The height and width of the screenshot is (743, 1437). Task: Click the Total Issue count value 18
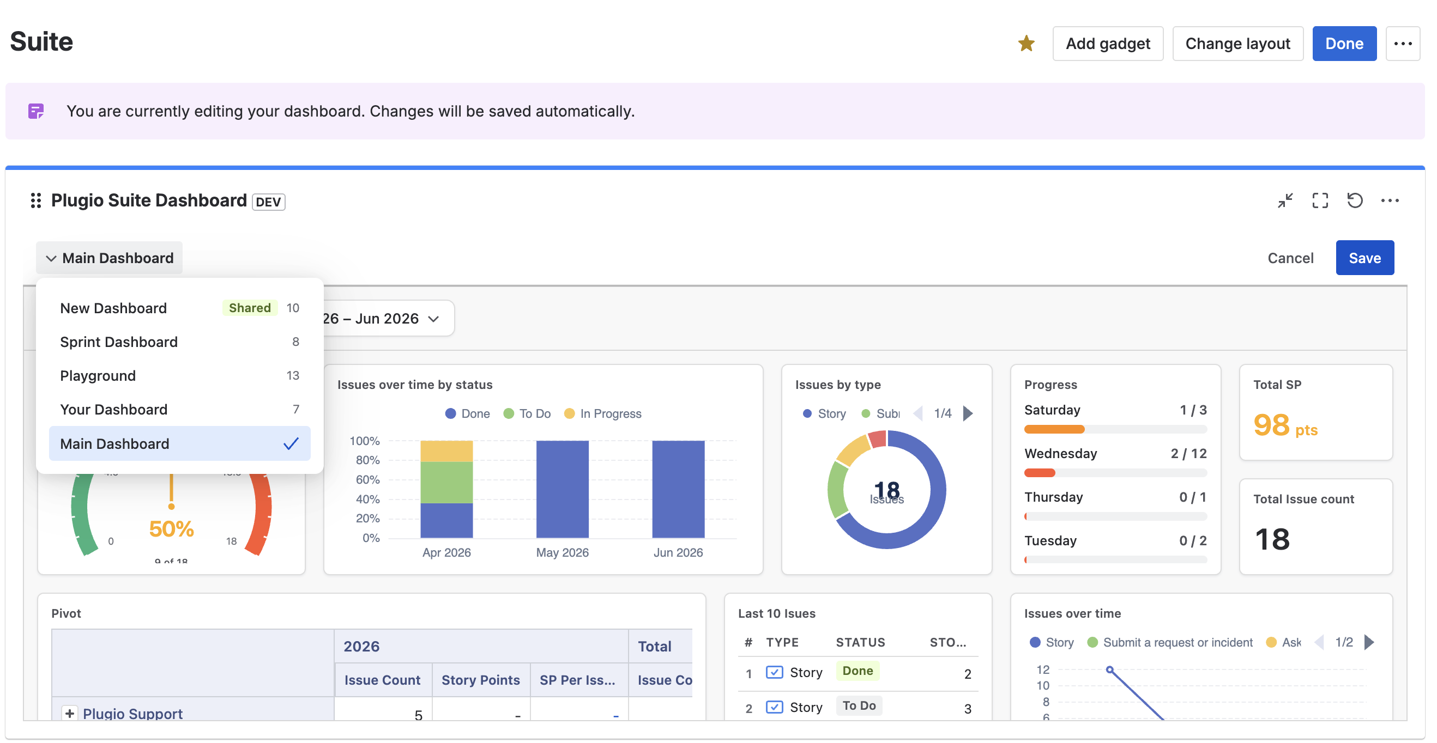(x=1272, y=539)
